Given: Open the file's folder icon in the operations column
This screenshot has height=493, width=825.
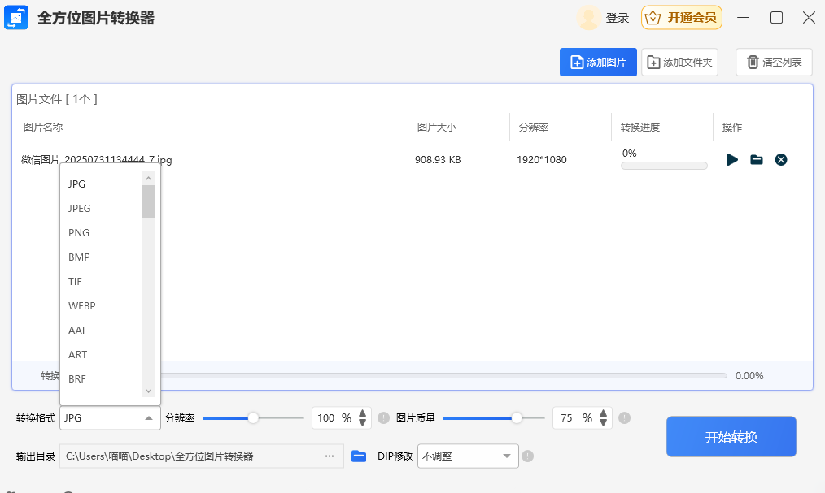Looking at the screenshot, I should pos(756,160).
